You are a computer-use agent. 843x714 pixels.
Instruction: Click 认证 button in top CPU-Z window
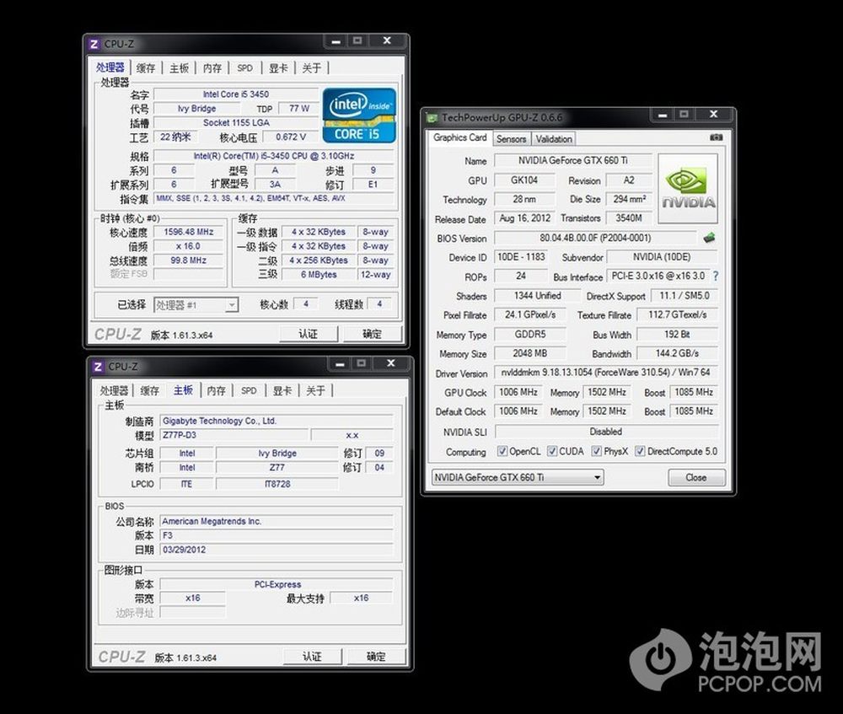(308, 334)
